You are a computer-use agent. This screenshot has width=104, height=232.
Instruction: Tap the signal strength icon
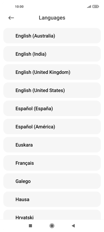click(x=89, y=7)
